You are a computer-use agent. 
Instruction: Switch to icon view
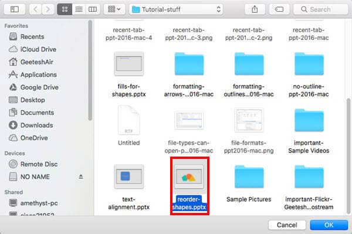[65, 9]
